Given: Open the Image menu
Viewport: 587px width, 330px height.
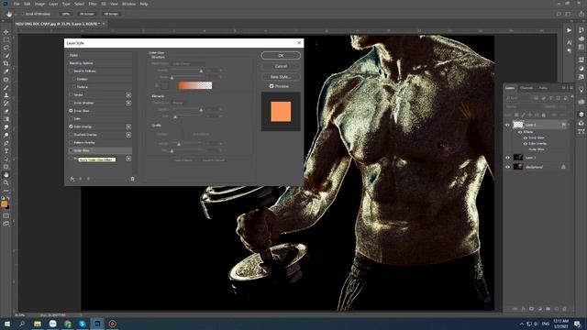Looking at the screenshot, I should [39, 4].
